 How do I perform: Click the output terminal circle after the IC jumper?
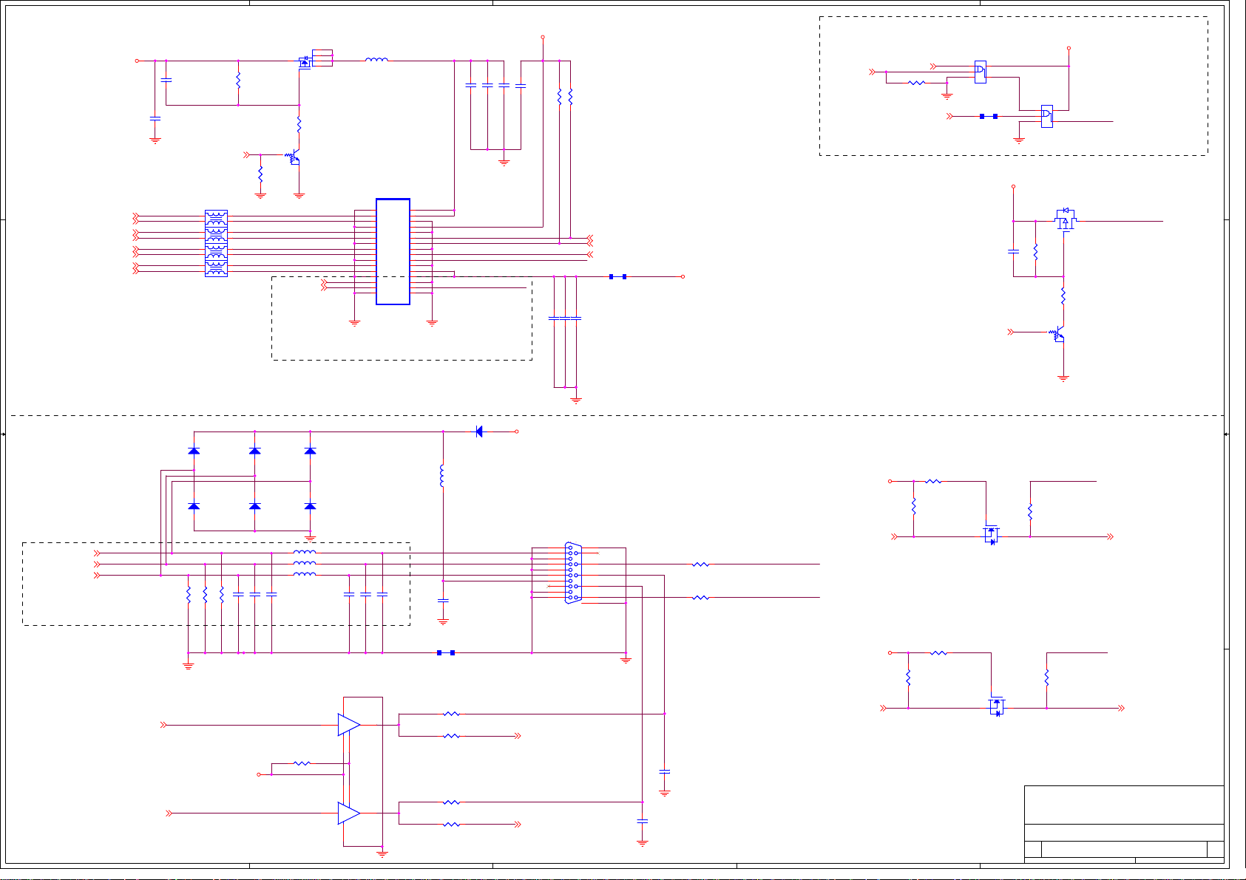(683, 276)
